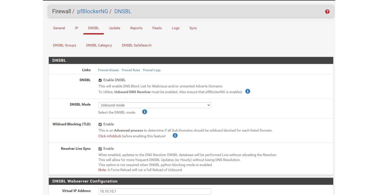Open the Update tab
This screenshot has width=378, height=195.
pos(114,28)
